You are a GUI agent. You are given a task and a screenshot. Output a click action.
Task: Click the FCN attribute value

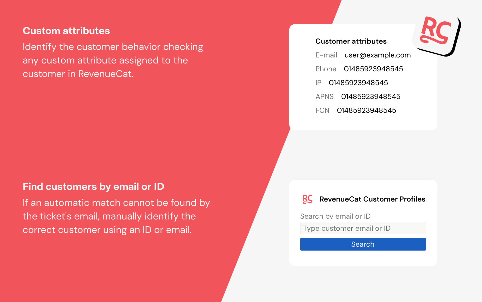click(x=366, y=110)
